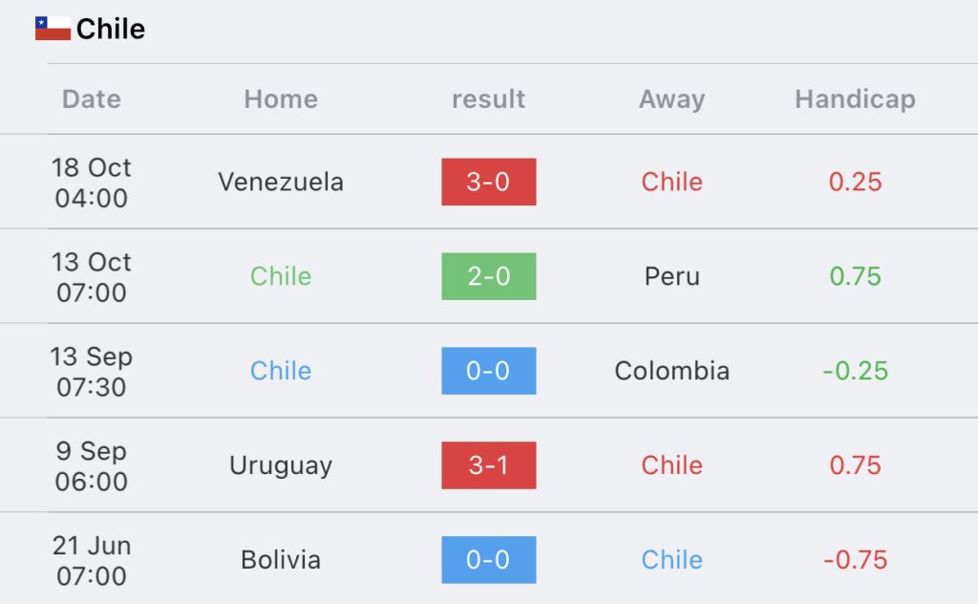The width and height of the screenshot is (978, 604).
Task: Click the -0.75 handicap value
Action: 855,560
